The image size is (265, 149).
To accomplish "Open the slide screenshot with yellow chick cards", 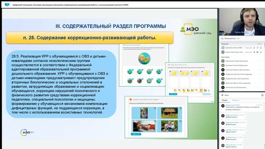I will (x=190, y=82).
